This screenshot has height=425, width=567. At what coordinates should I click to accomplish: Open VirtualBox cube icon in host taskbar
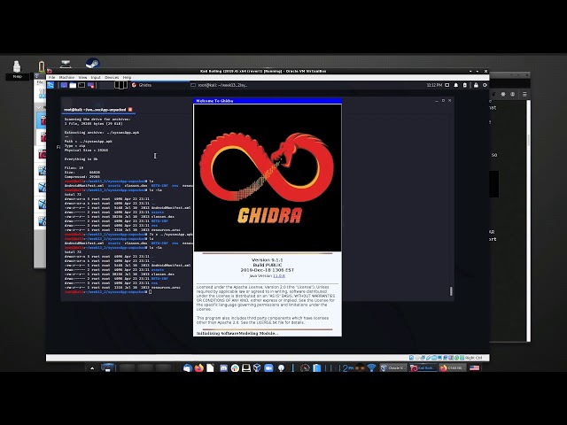(x=257, y=368)
